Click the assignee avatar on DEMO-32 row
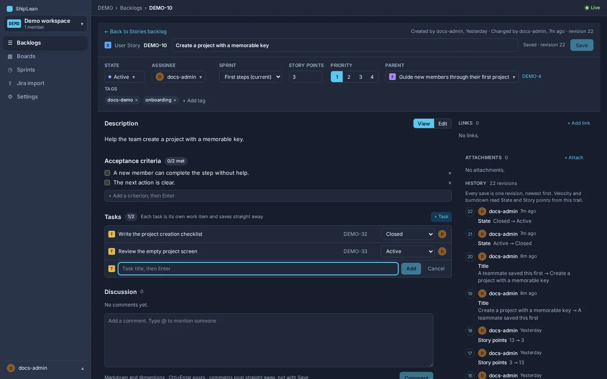 tap(442, 234)
